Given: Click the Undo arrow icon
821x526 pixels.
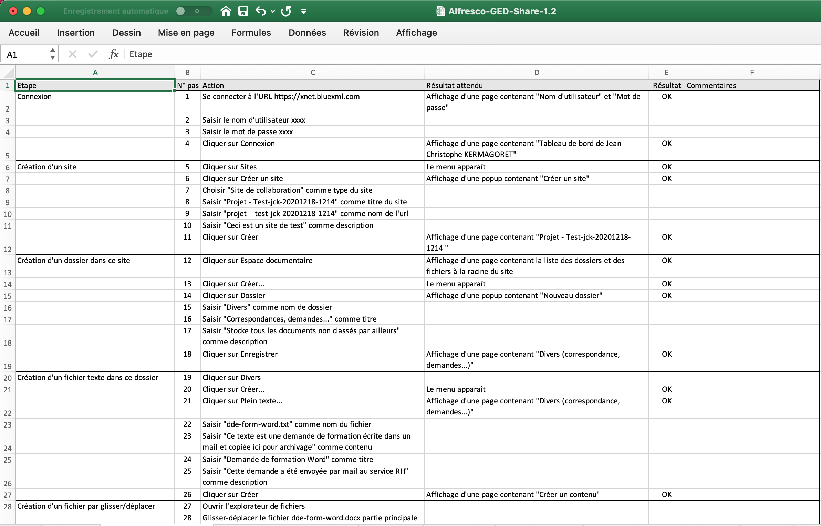Looking at the screenshot, I should pos(261,11).
